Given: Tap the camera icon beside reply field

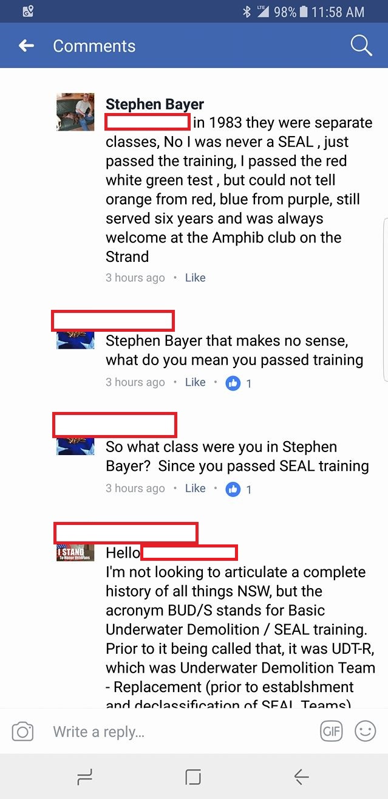Looking at the screenshot, I should point(22,732).
